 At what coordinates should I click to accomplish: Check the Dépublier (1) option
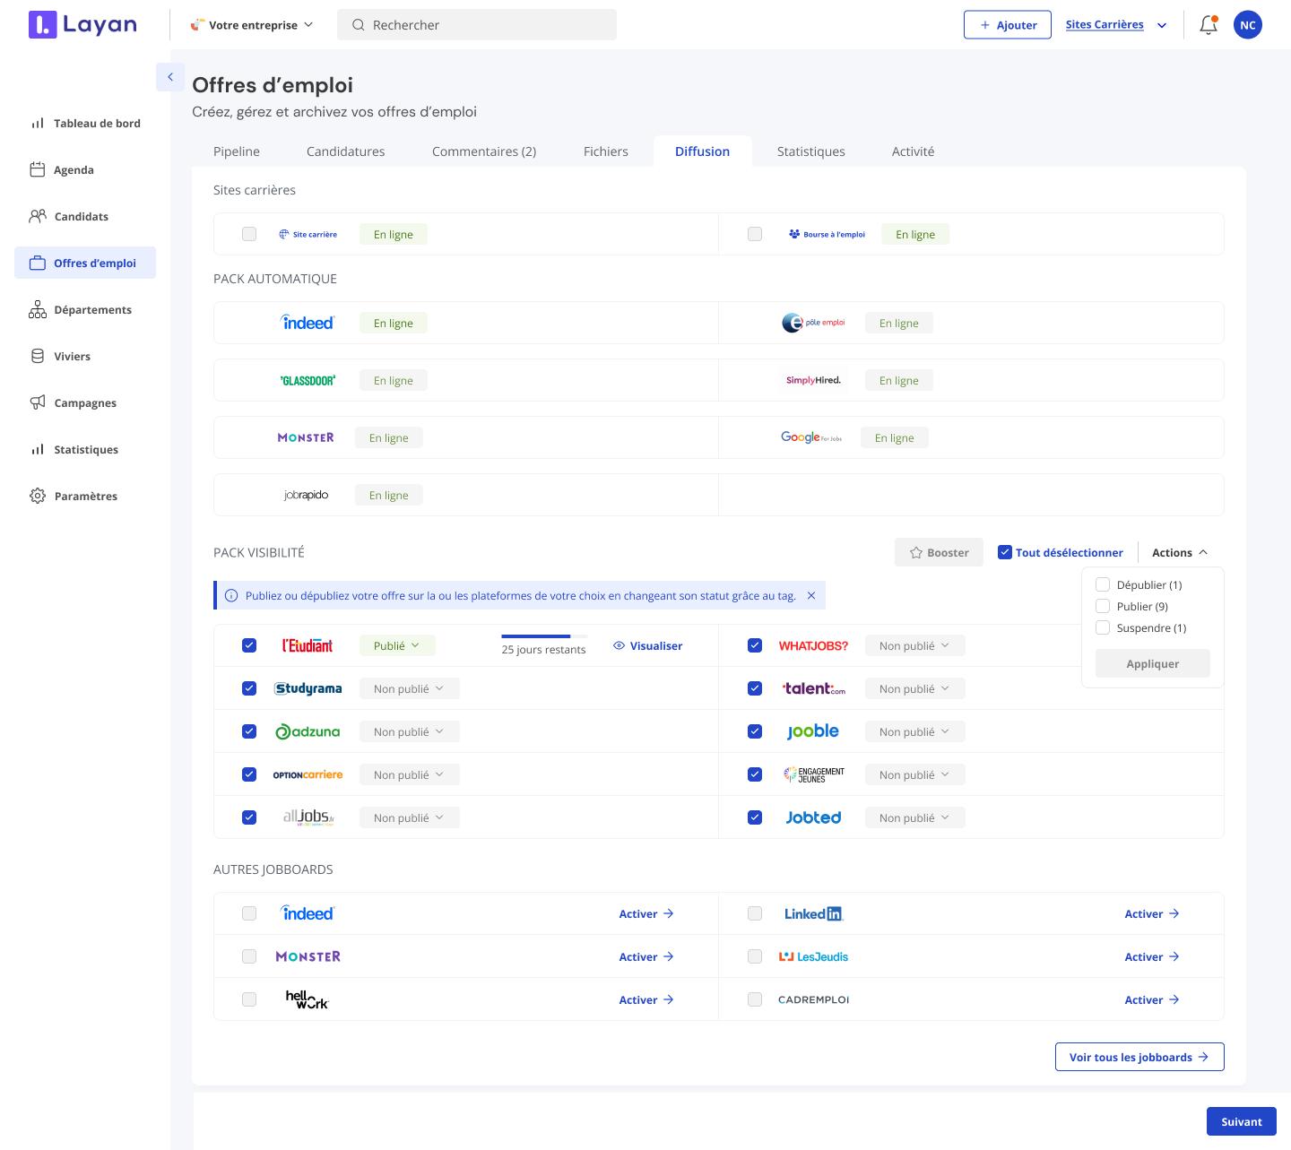[1103, 584]
